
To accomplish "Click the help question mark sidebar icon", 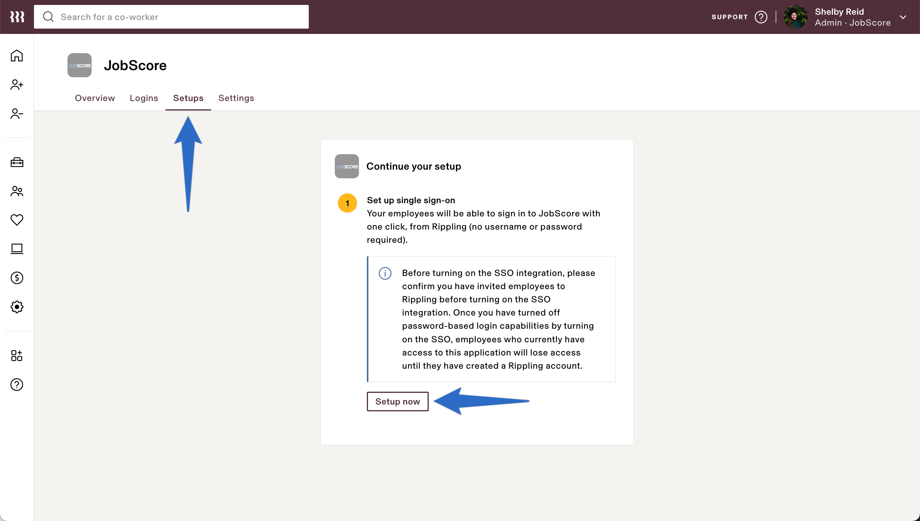I will 17,385.
